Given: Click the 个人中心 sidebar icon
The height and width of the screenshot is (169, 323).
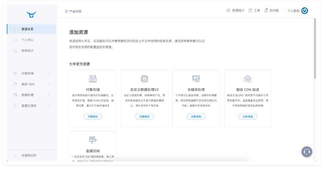Looking at the screenshot, I should coord(15,40).
